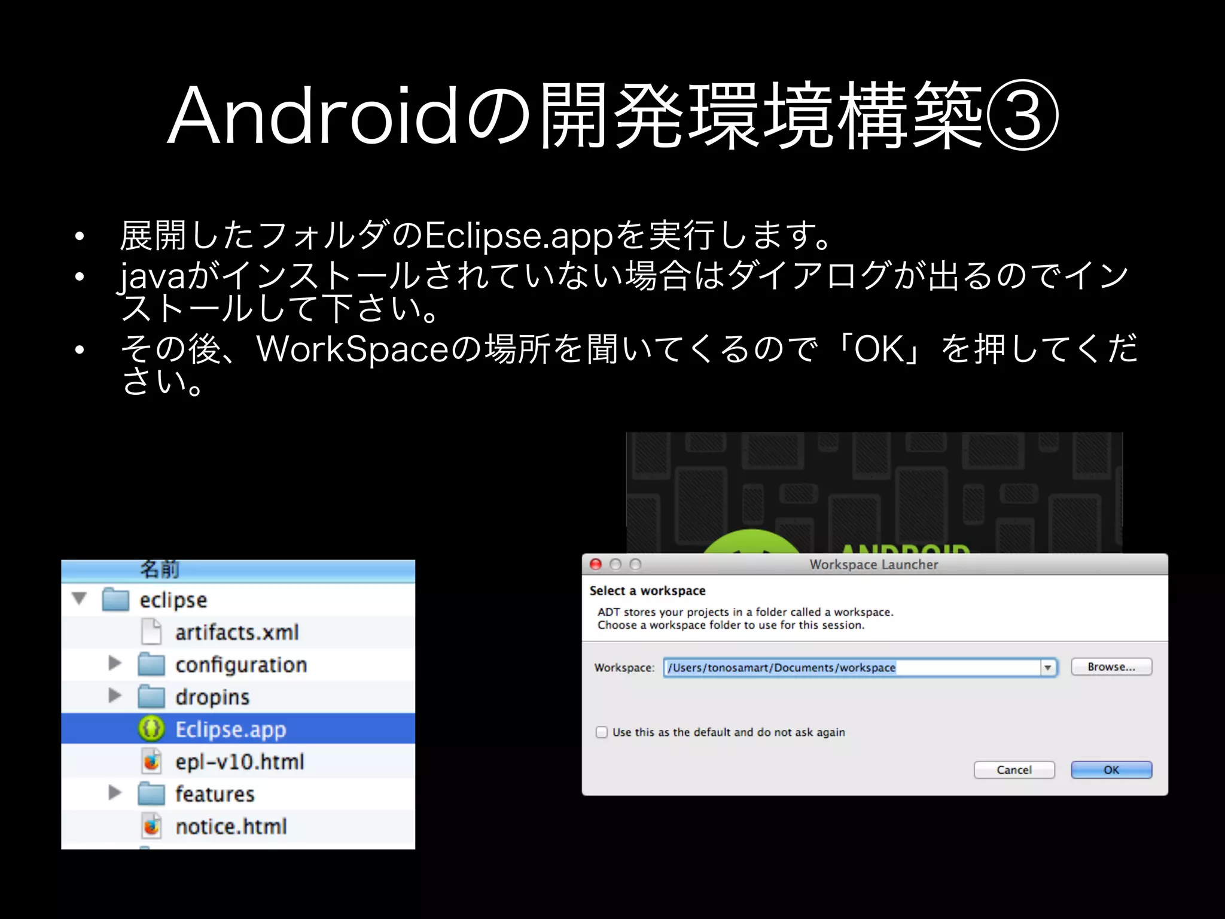Select the epl-v10.html file name
1225x919 pixels.
[x=240, y=762]
